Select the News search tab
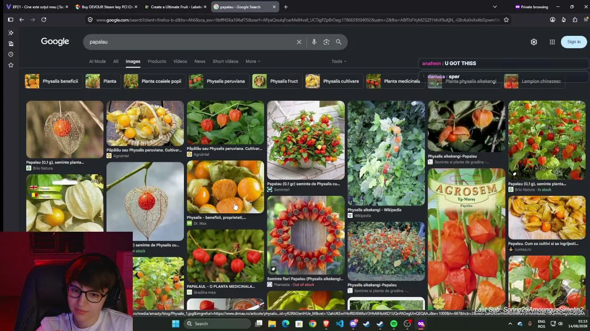Screen dimensions: 590x331 (200, 62)
